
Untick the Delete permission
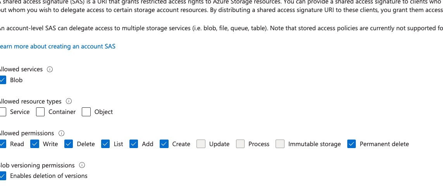click(x=69, y=144)
